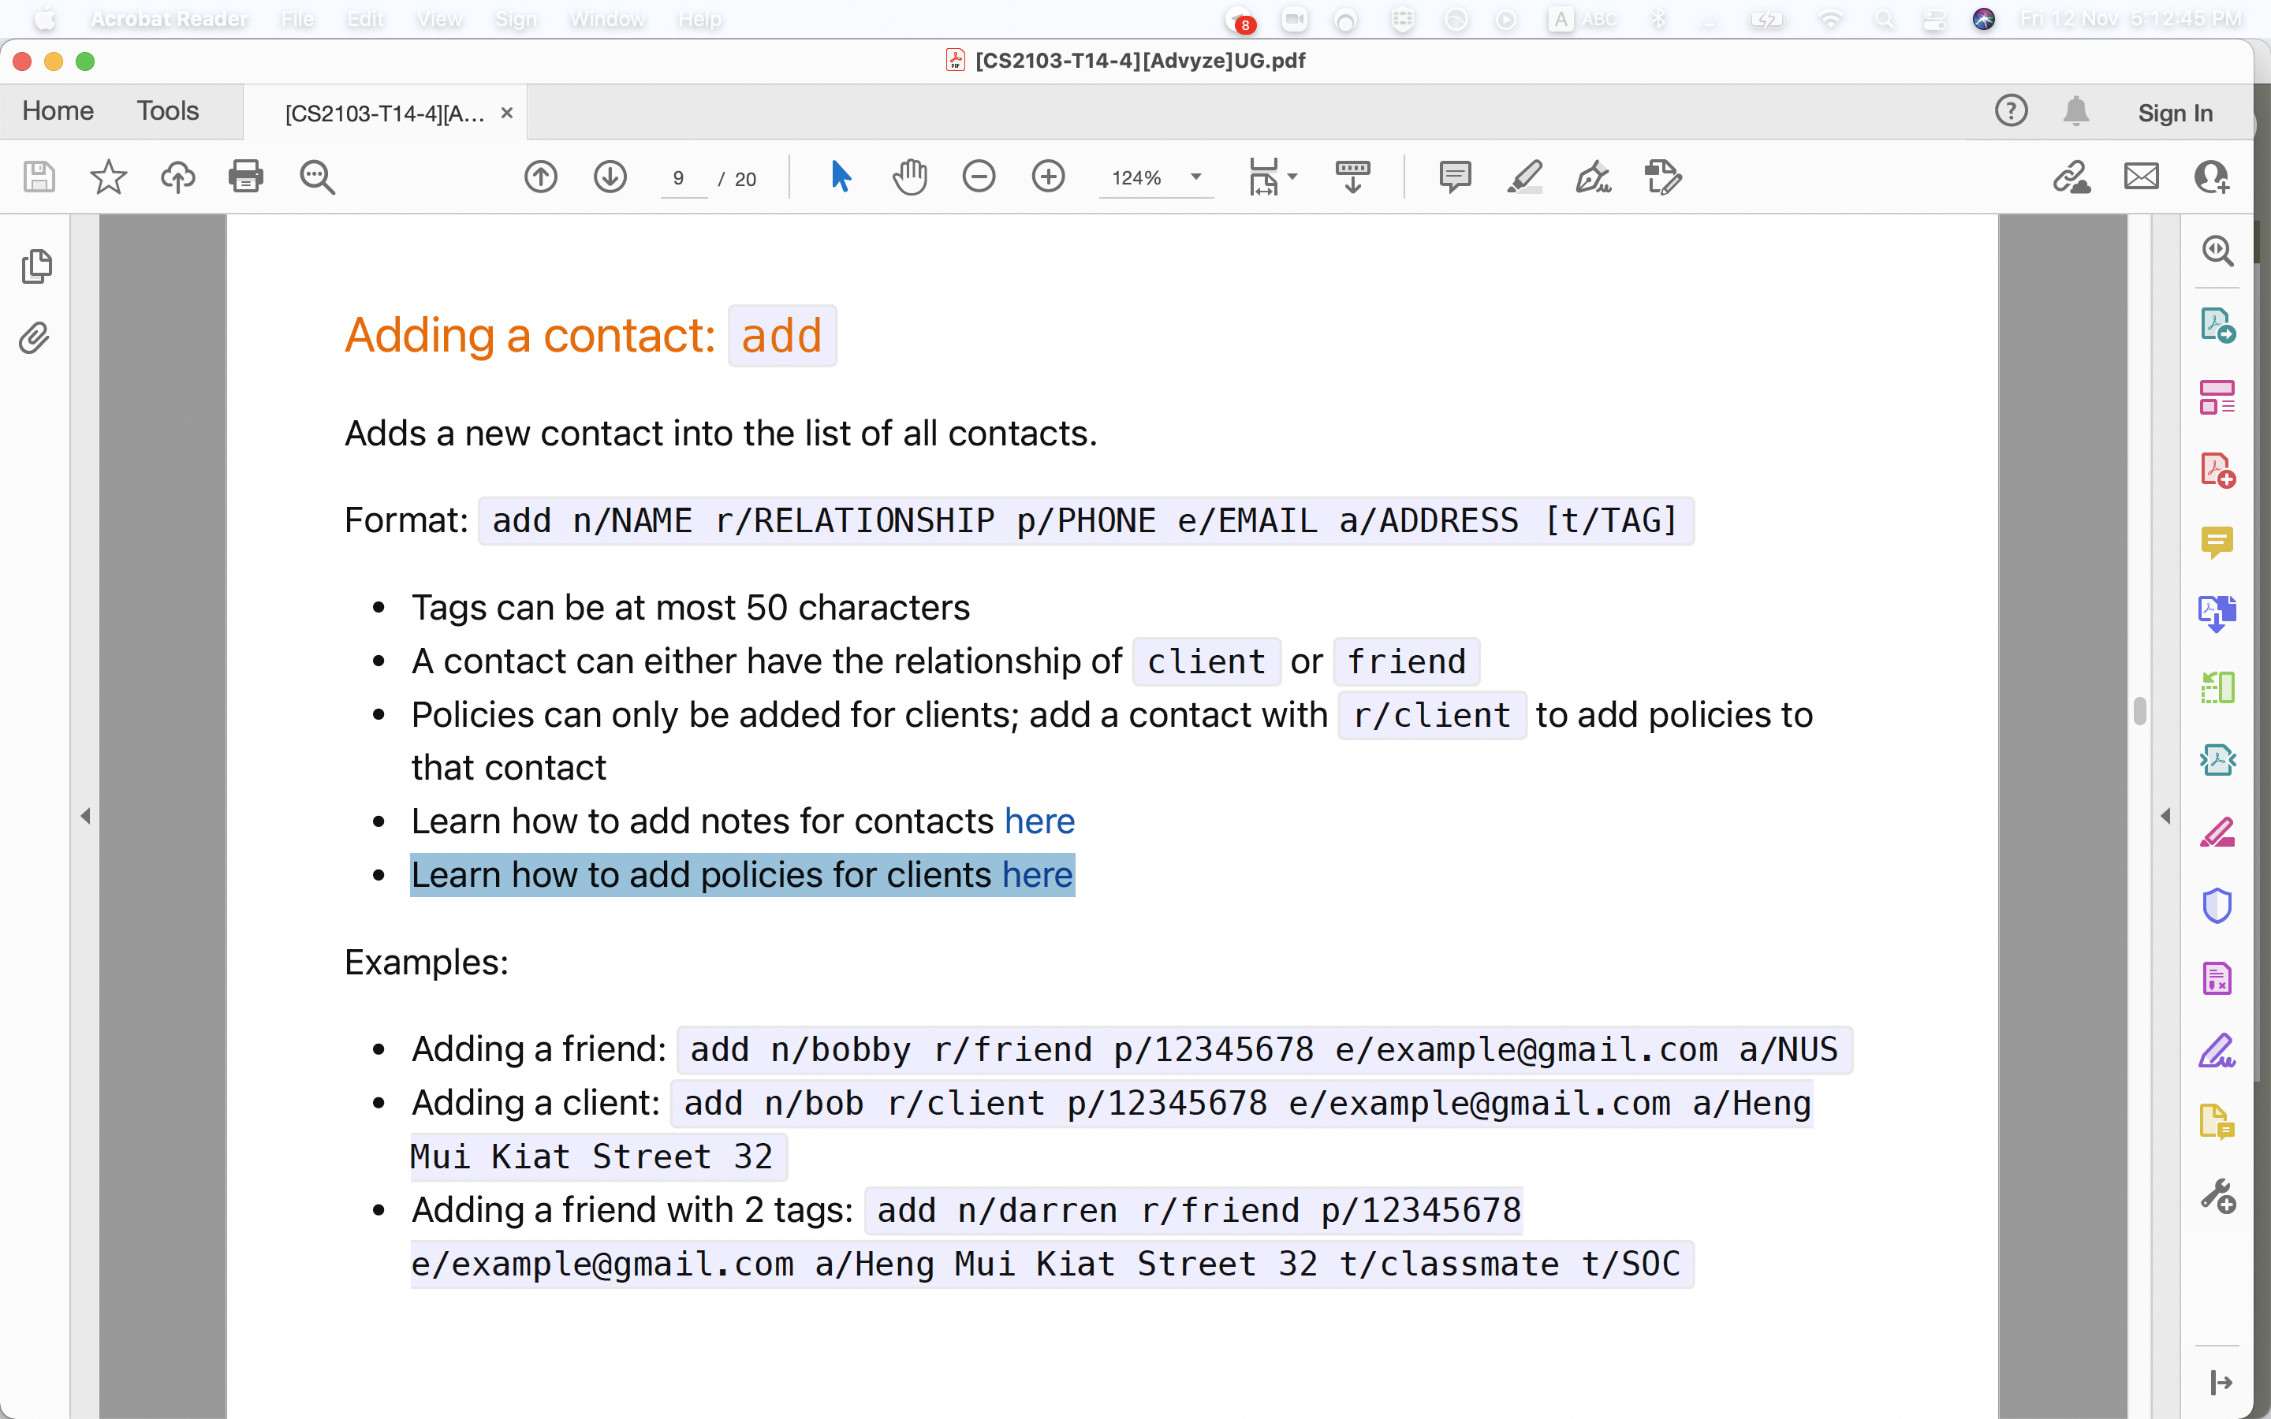
Task: Open the page thumbnails panel icon
Action: point(36,266)
